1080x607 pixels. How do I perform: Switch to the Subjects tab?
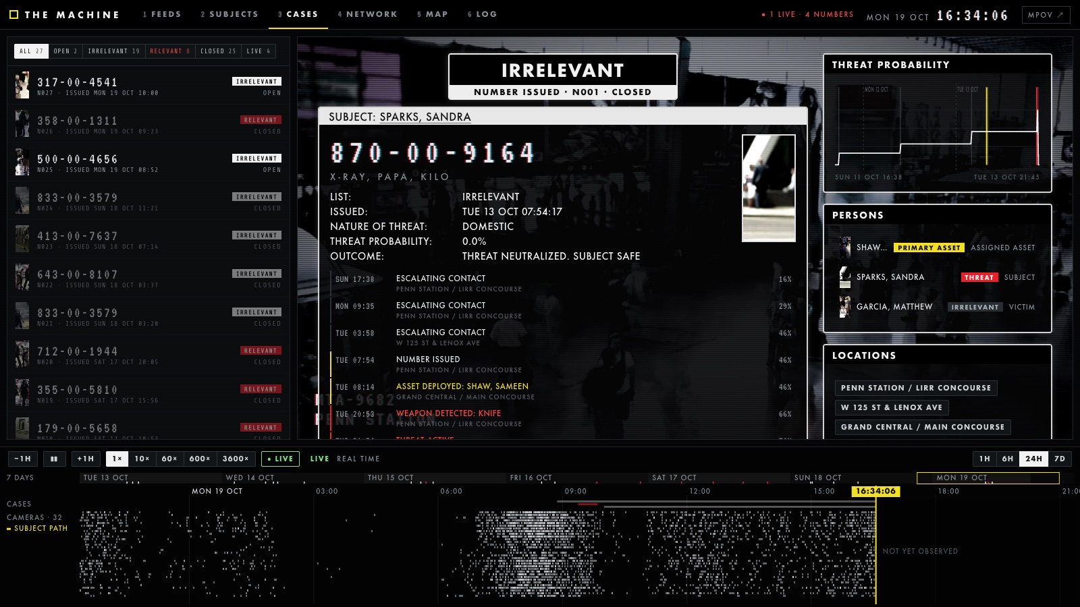coord(230,14)
